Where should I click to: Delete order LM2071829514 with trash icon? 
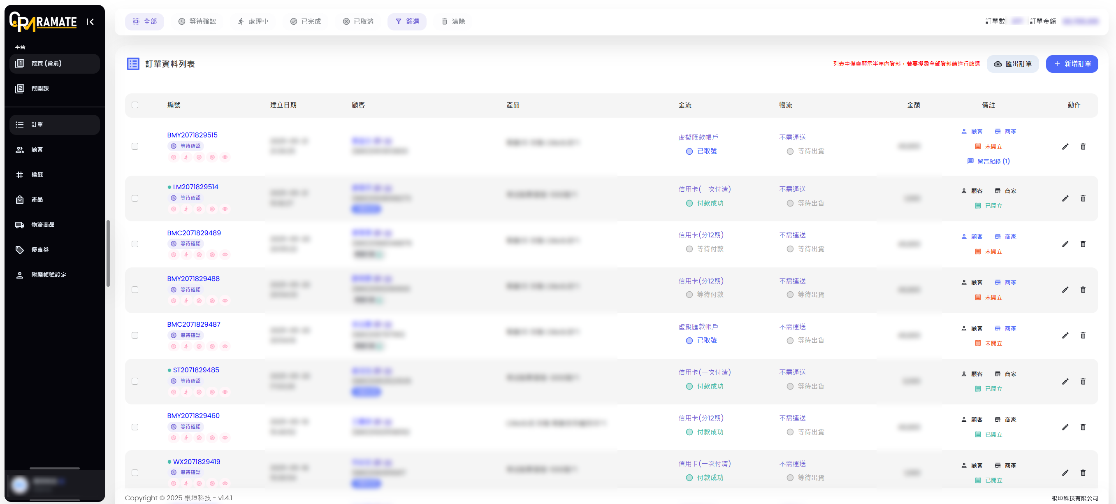point(1083,198)
